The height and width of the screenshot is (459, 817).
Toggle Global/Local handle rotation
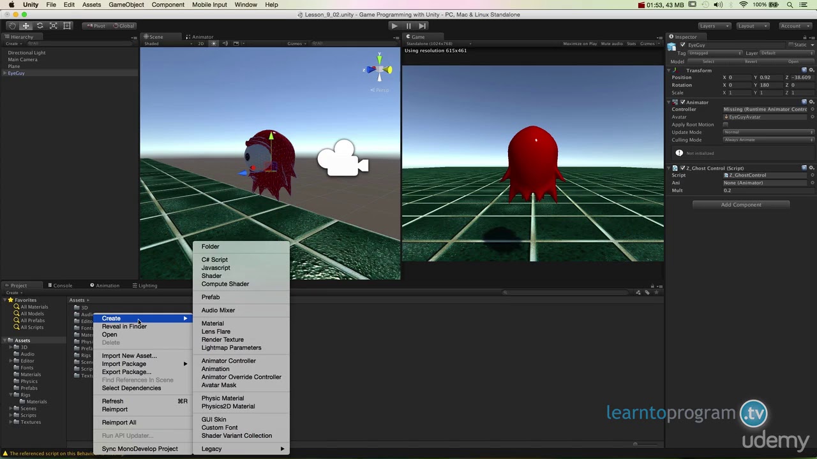pyautogui.click(x=124, y=25)
